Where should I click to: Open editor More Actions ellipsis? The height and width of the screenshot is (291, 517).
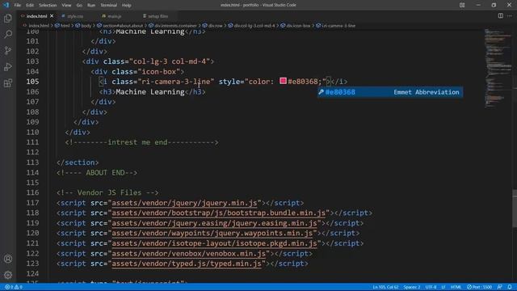click(510, 16)
